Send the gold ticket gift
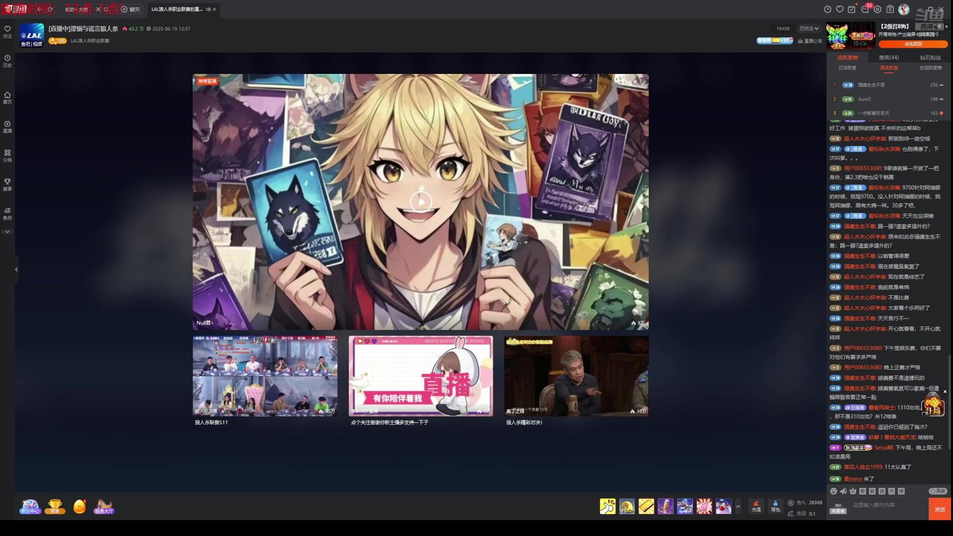The image size is (953, 536). [x=646, y=506]
